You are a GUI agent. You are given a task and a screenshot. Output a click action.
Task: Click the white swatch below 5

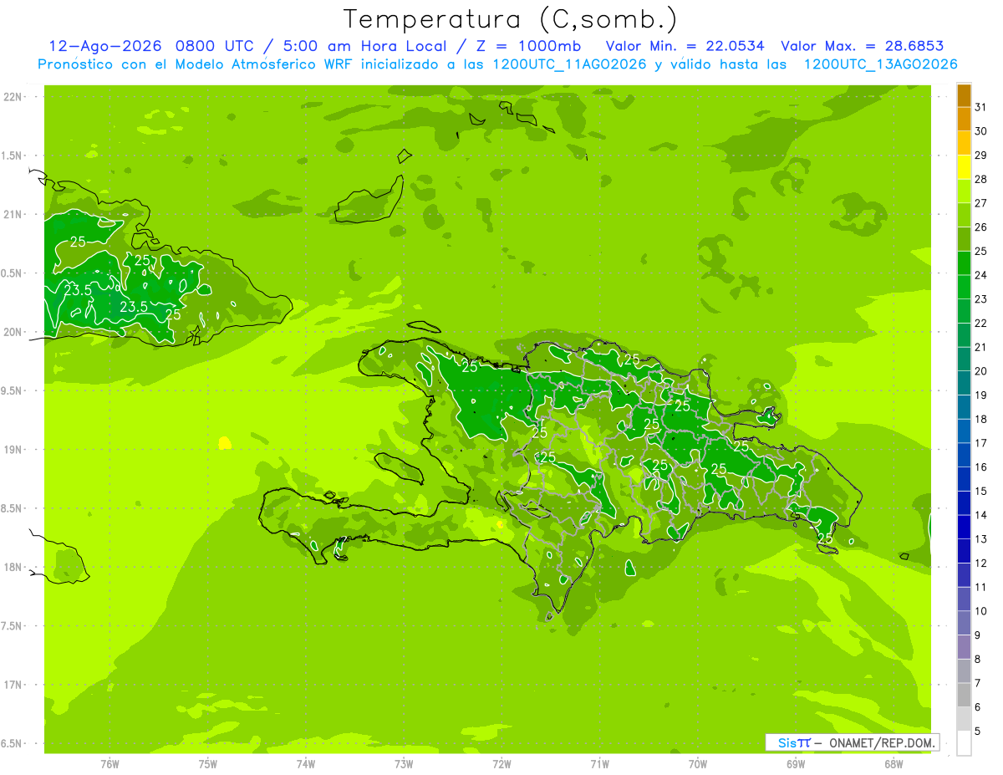(x=964, y=743)
